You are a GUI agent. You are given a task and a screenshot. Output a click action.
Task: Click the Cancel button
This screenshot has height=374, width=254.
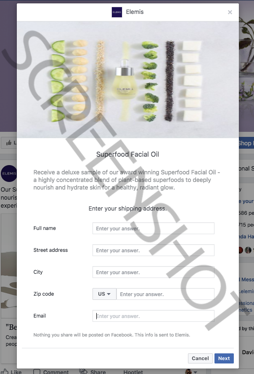pos(200,358)
